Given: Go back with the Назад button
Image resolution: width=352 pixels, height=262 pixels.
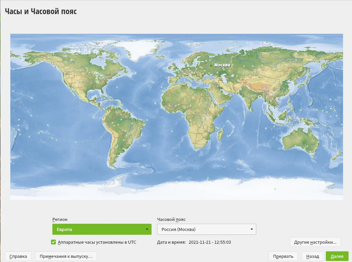Looking at the screenshot, I should tap(312, 256).
